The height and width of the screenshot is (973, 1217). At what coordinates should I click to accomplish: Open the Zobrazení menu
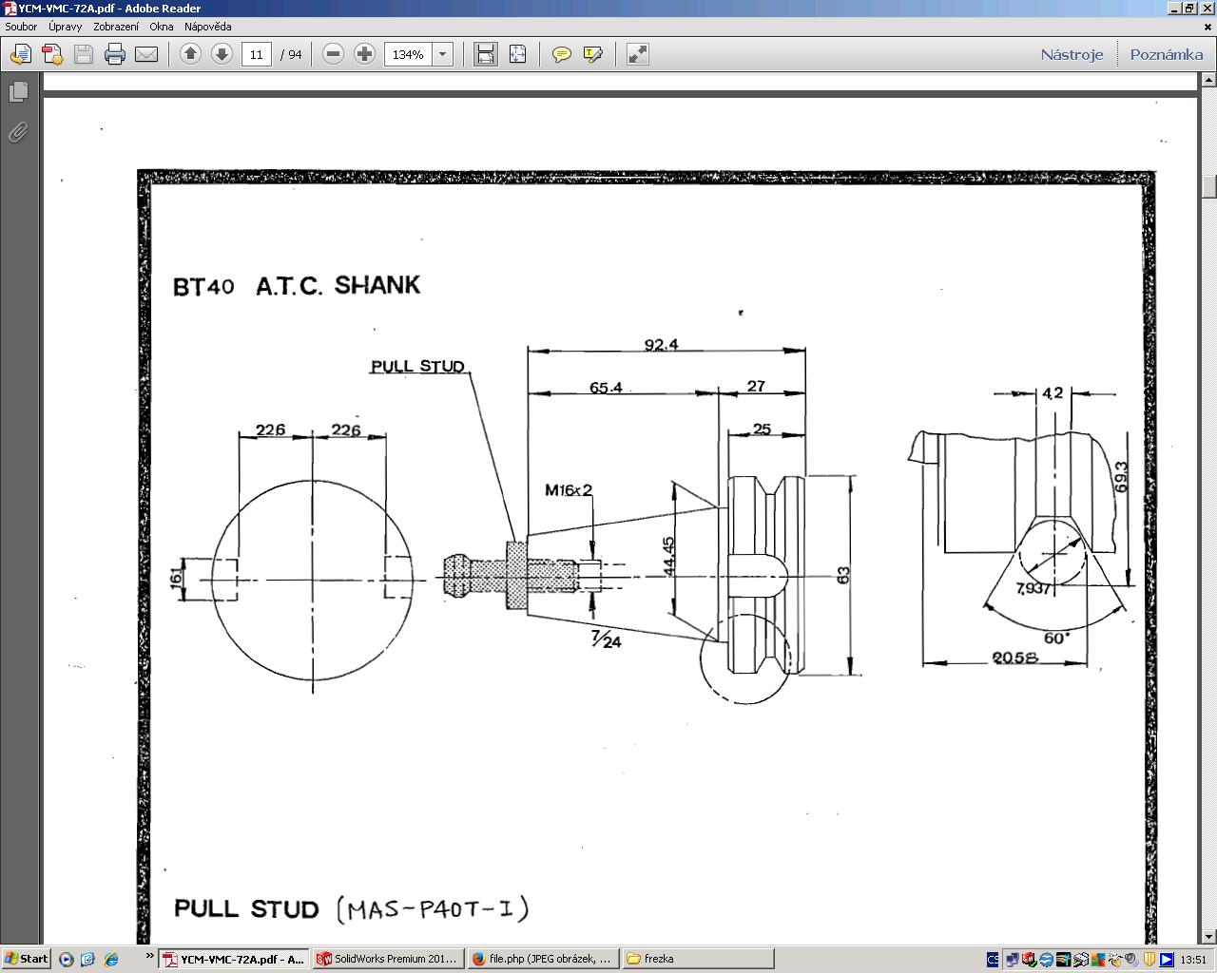click(115, 27)
